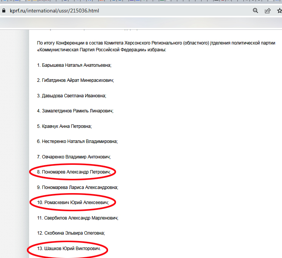
Task: Open the zoom magnifier icon in address bar
Action: (256, 11)
